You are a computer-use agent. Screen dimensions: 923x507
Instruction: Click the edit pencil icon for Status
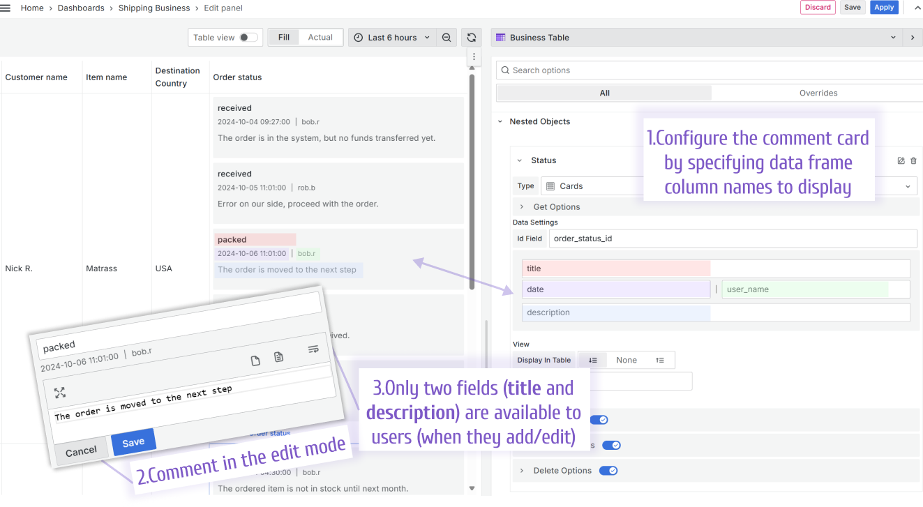pyautogui.click(x=901, y=160)
